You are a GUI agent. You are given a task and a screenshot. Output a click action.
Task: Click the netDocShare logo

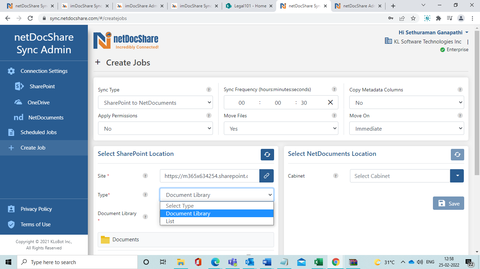click(126, 40)
